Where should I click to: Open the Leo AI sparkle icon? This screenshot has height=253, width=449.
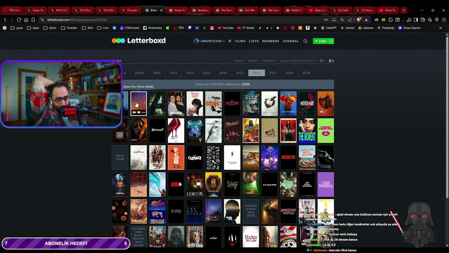tap(430, 20)
